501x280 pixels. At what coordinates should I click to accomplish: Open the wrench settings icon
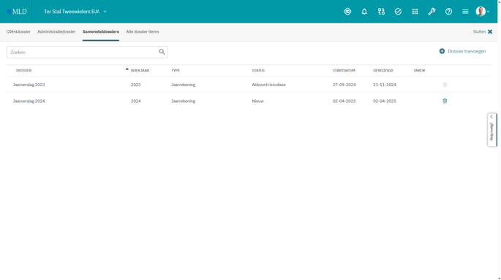(x=432, y=12)
